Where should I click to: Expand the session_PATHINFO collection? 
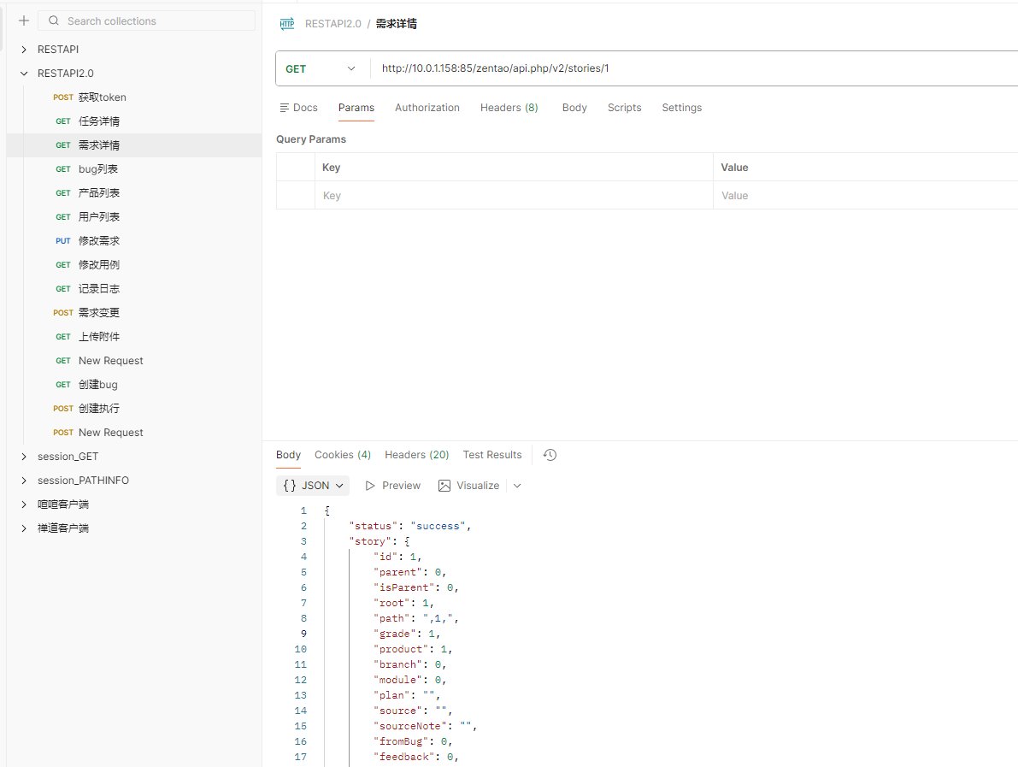[x=24, y=481]
